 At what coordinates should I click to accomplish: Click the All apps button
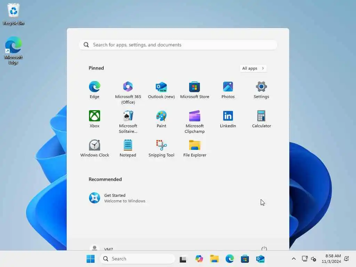(x=253, y=68)
